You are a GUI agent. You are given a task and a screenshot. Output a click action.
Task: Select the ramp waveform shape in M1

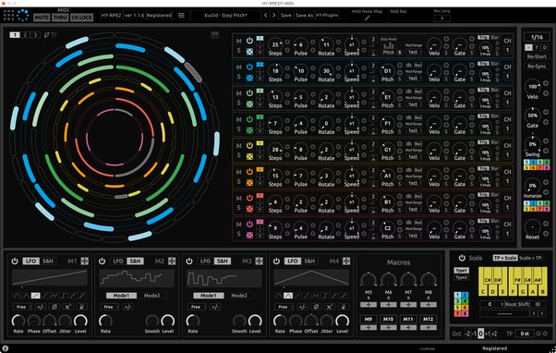[x=35, y=296]
